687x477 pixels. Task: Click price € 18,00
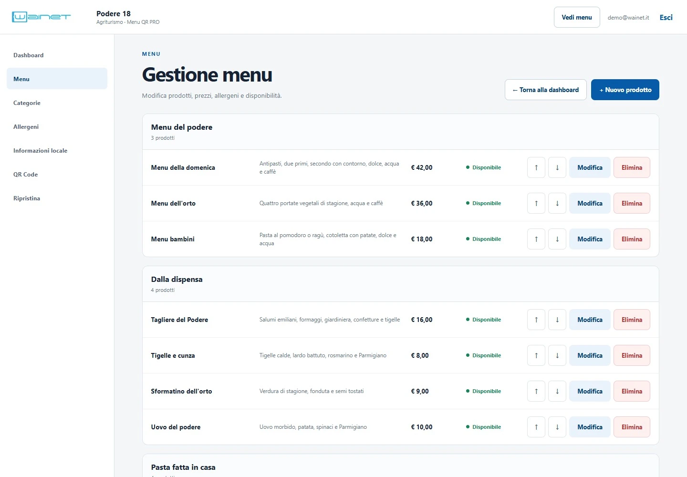422,239
